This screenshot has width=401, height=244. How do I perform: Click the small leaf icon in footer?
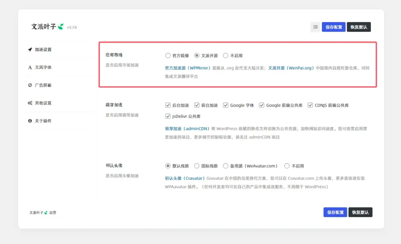click(46, 213)
